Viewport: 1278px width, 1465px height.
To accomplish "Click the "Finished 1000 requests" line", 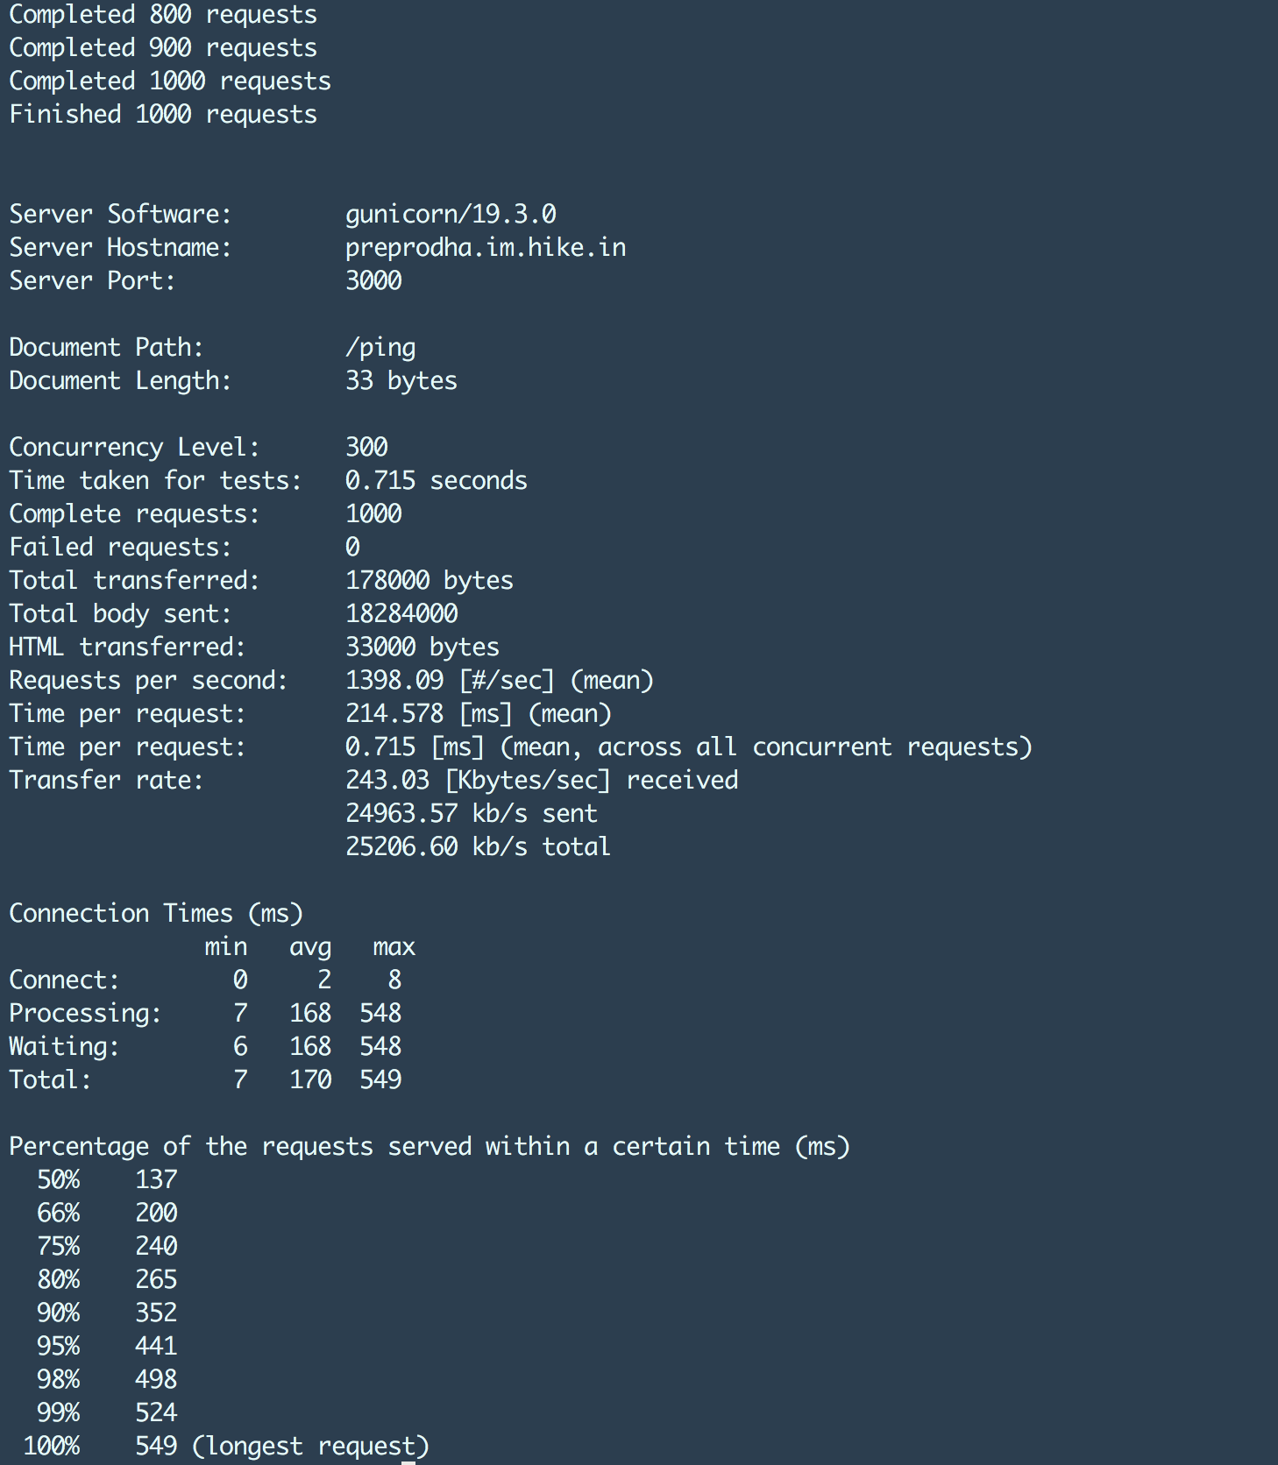I will click(163, 115).
